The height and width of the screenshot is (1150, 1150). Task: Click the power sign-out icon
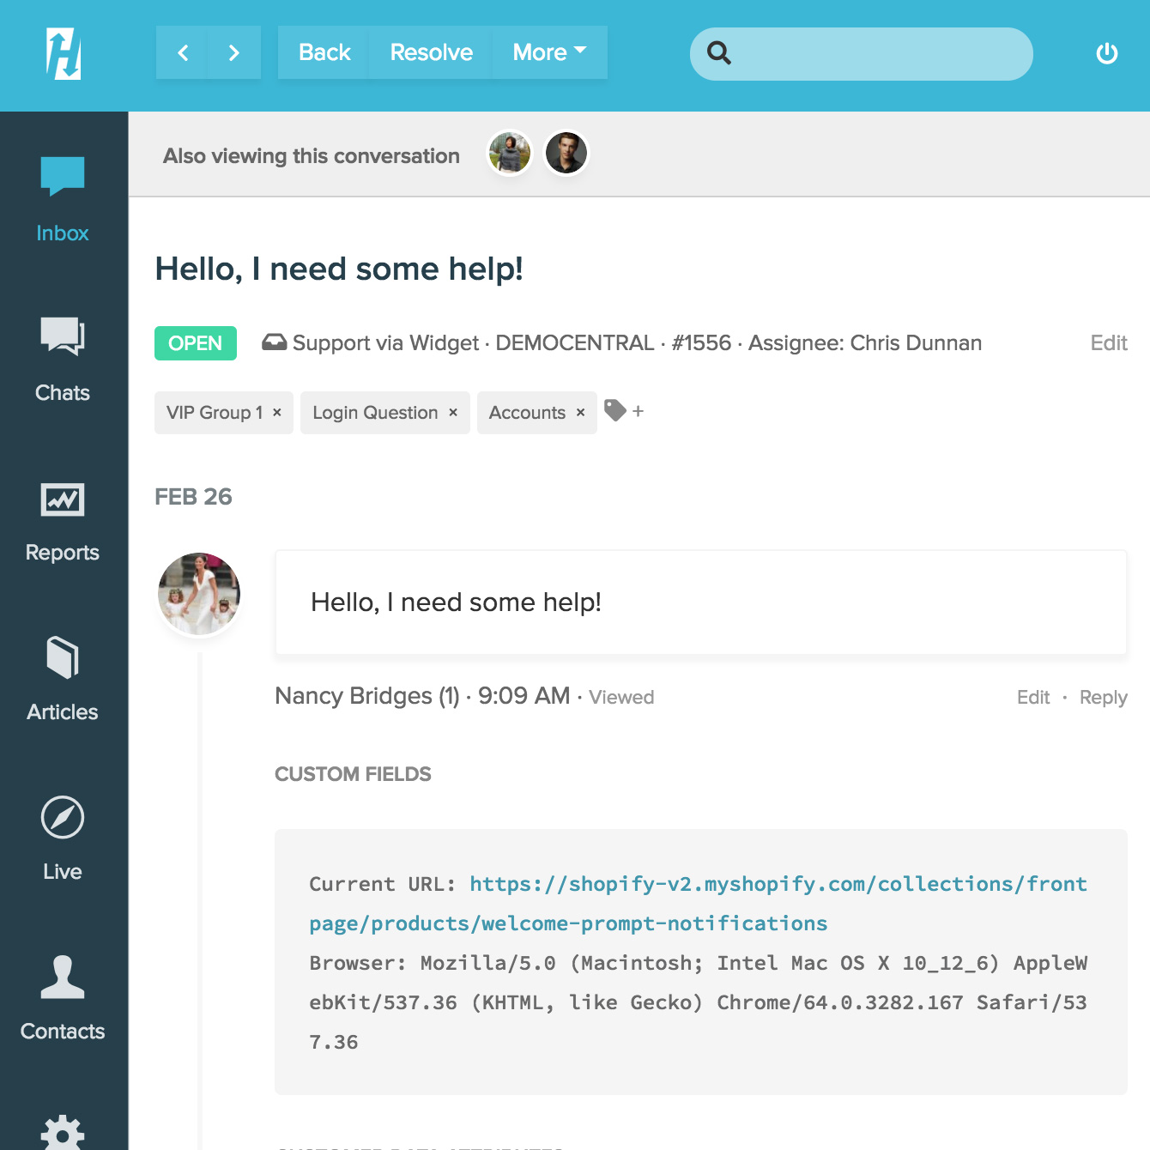point(1107,53)
